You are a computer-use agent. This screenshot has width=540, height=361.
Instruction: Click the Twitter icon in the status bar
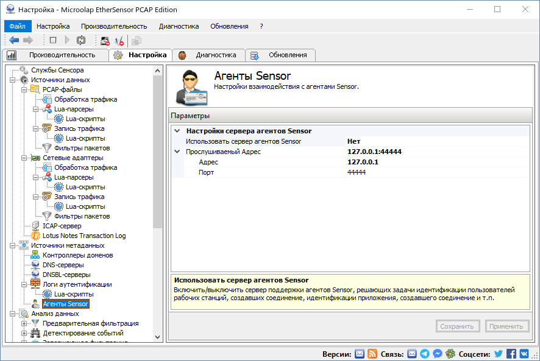(x=497, y=354)
